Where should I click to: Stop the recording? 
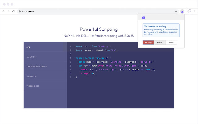point(148,42)
